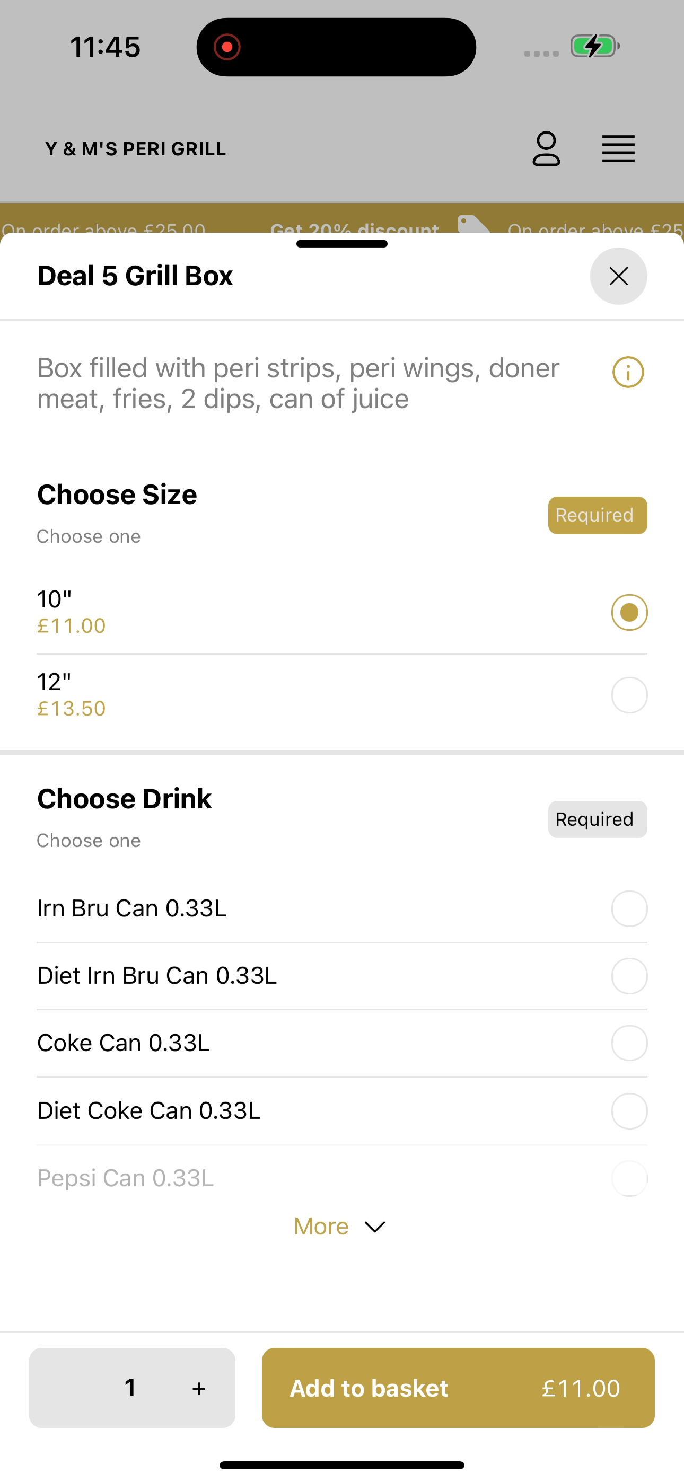Open the user account profile icon
Viewport: 684px width, 1482px height.
[x=546, y=149]
